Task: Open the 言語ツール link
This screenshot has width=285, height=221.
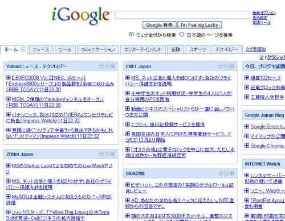Action: 262,23
